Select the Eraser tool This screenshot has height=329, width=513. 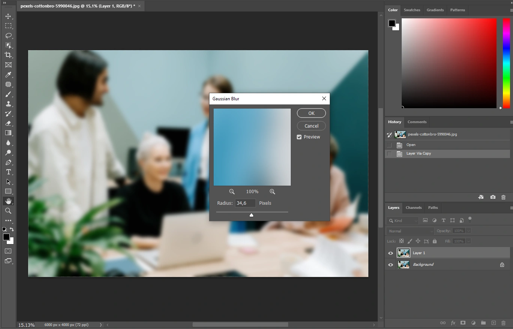[8, 123]
